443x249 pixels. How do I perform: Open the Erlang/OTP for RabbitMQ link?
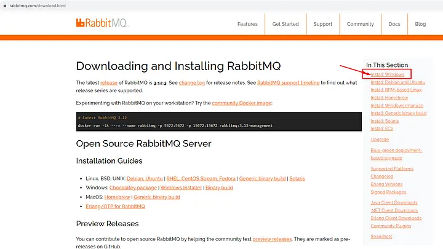coord(116,206)
